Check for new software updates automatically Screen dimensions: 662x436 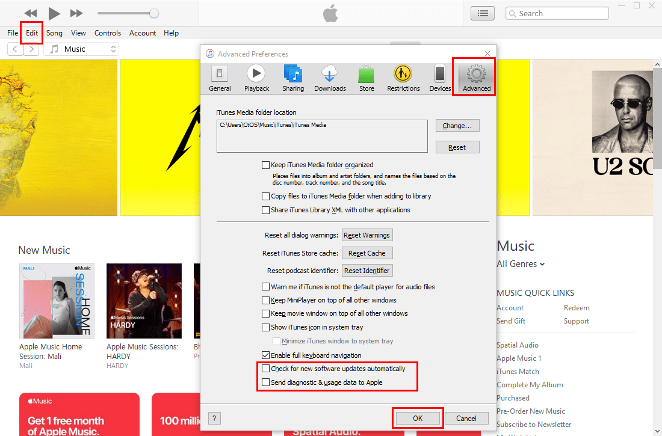click(265, 369)
